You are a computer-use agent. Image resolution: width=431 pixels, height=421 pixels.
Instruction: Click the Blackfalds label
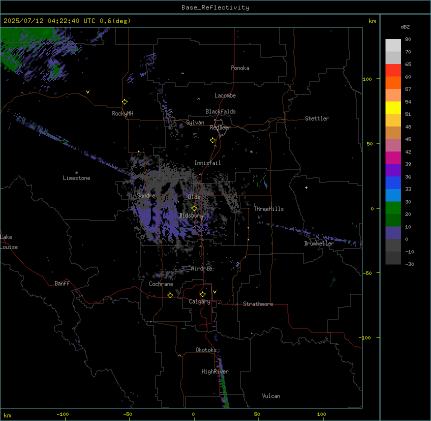pos(220,111)
